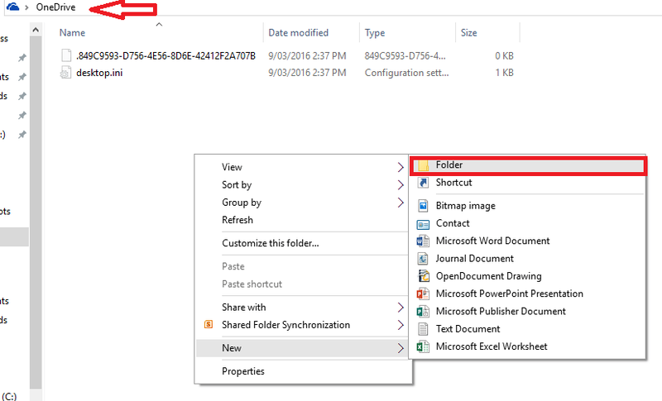Expand the Share with submenu arrow

pos(401,308)
